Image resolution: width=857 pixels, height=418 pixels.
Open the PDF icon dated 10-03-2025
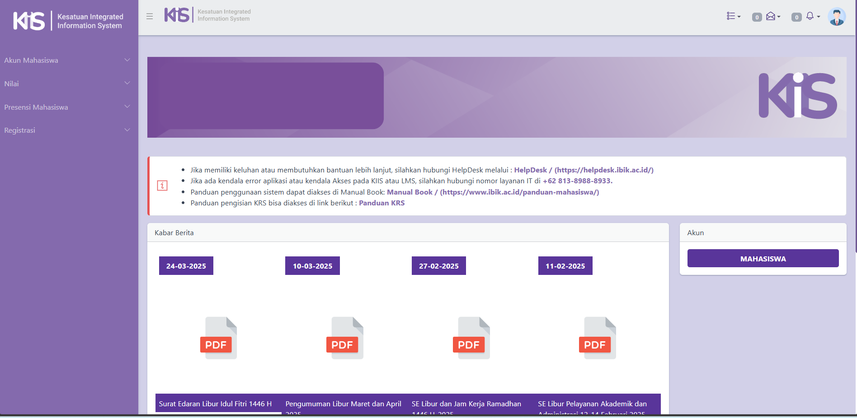[x=345, y=338]
